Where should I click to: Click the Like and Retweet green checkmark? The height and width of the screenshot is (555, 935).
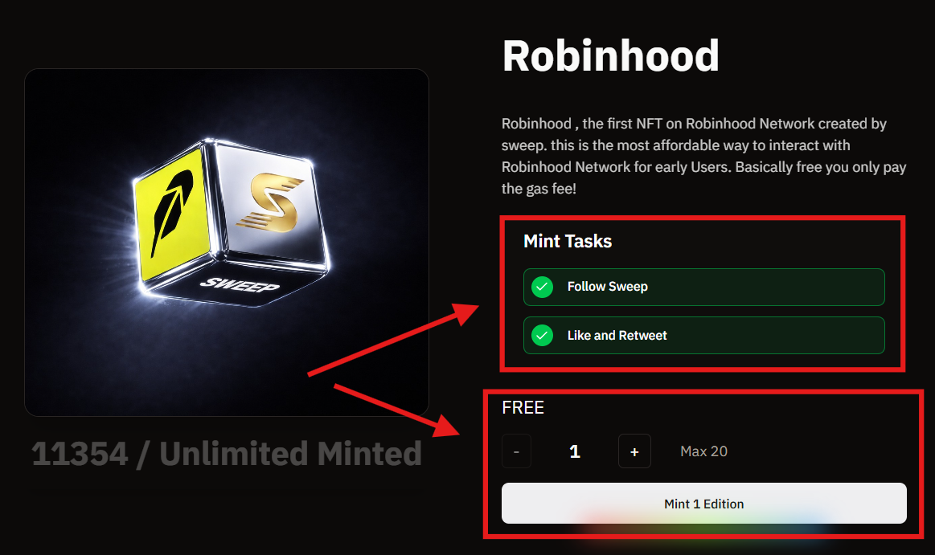point(542,335)
